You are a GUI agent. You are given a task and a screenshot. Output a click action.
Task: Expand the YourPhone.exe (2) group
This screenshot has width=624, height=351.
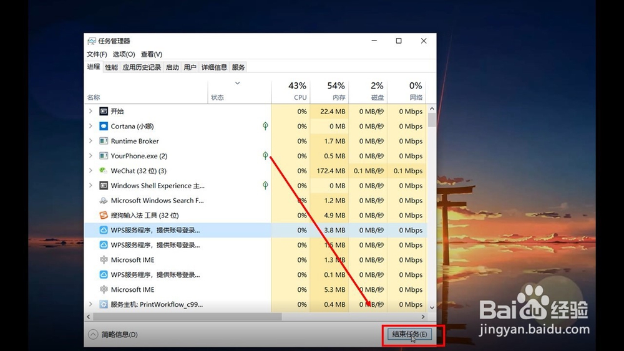(x=90, y=156)
